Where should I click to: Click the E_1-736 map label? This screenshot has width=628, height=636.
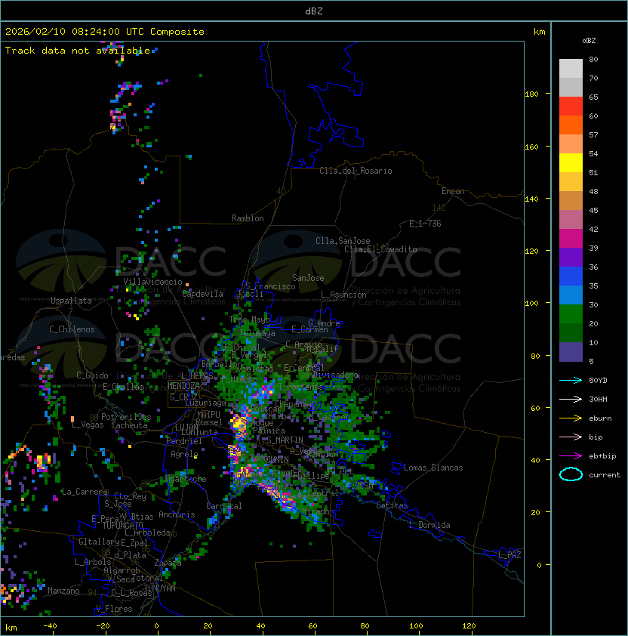pos(425,224)
